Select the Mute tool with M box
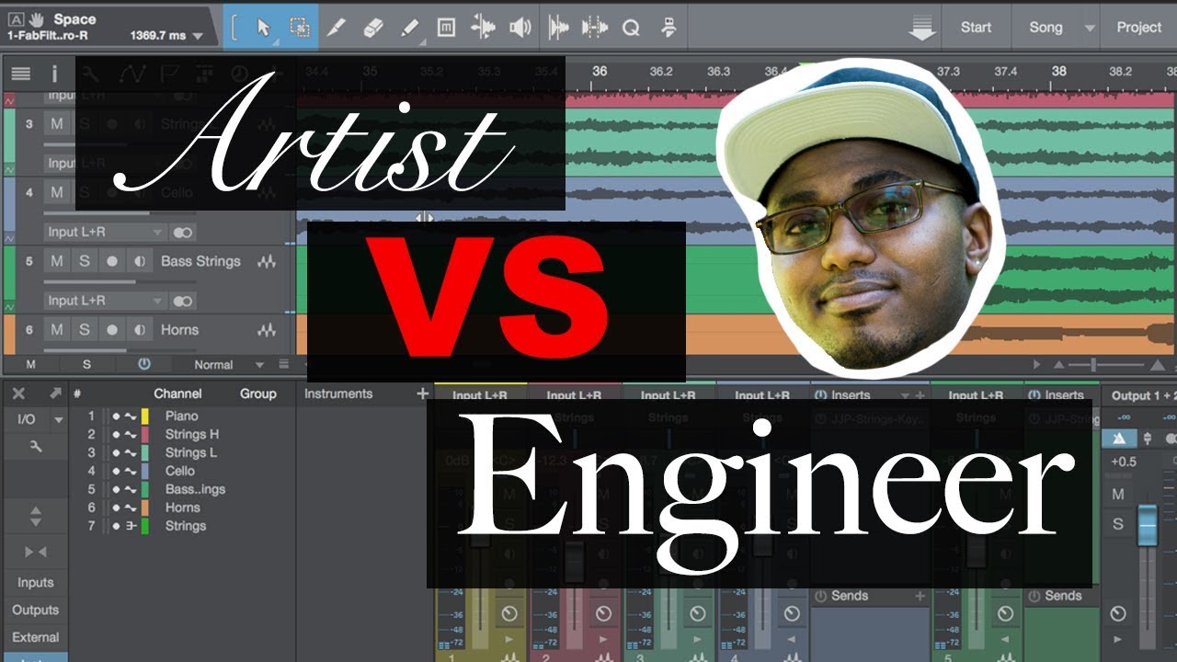1177x662 pixels. tap(446, 28)
